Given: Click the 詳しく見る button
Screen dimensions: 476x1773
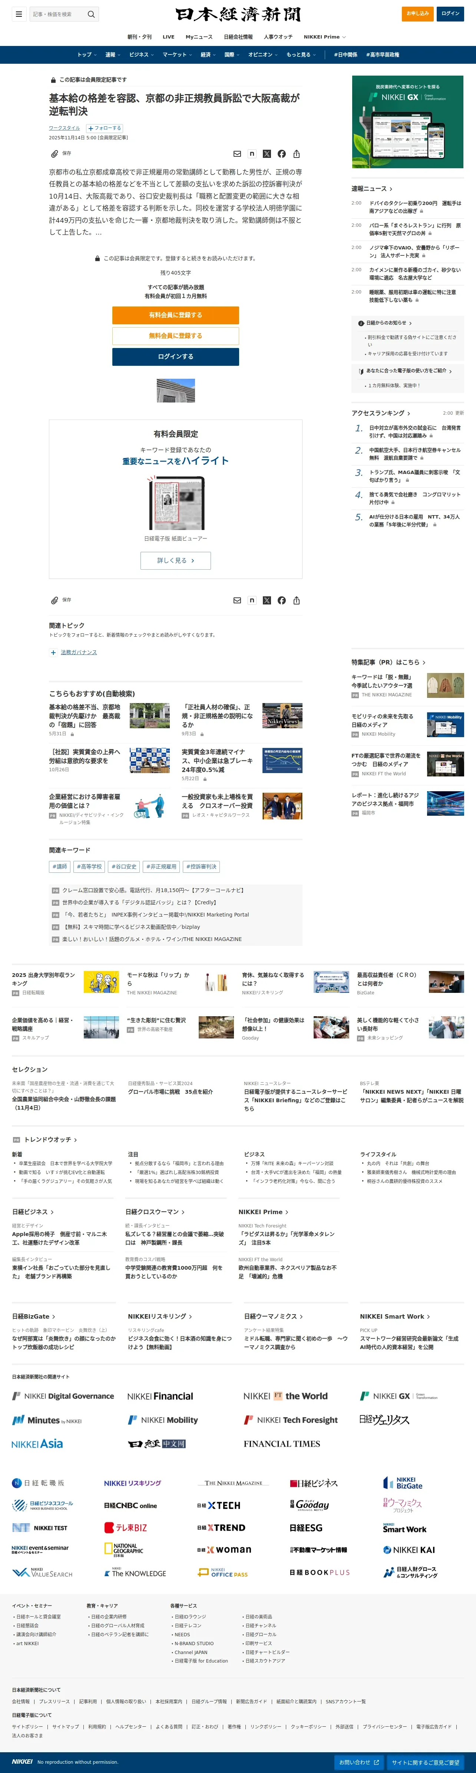Looking at the screenshot, I should (176, 560).
